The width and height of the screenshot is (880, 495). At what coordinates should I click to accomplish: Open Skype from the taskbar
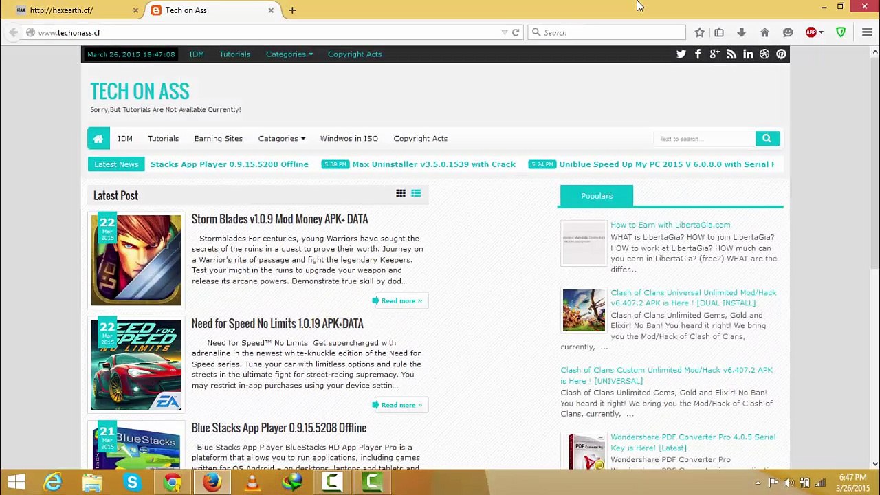pyautogui.click(x=132, y=483)
